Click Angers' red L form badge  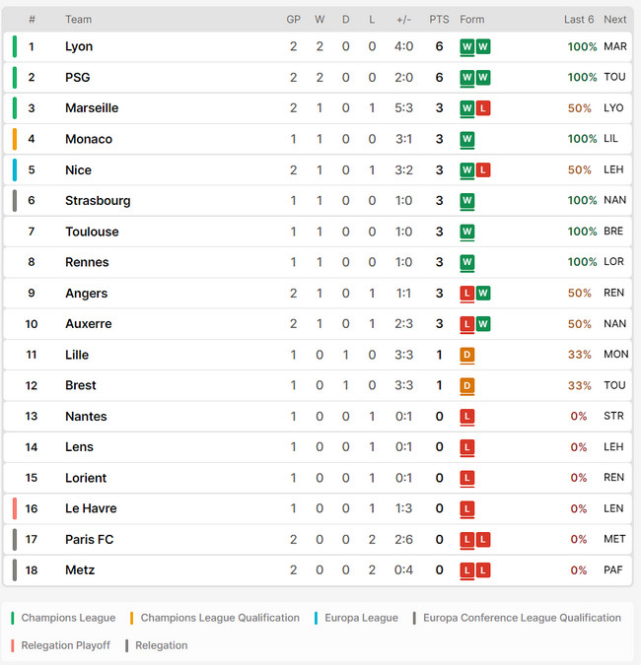click(467, 293)
